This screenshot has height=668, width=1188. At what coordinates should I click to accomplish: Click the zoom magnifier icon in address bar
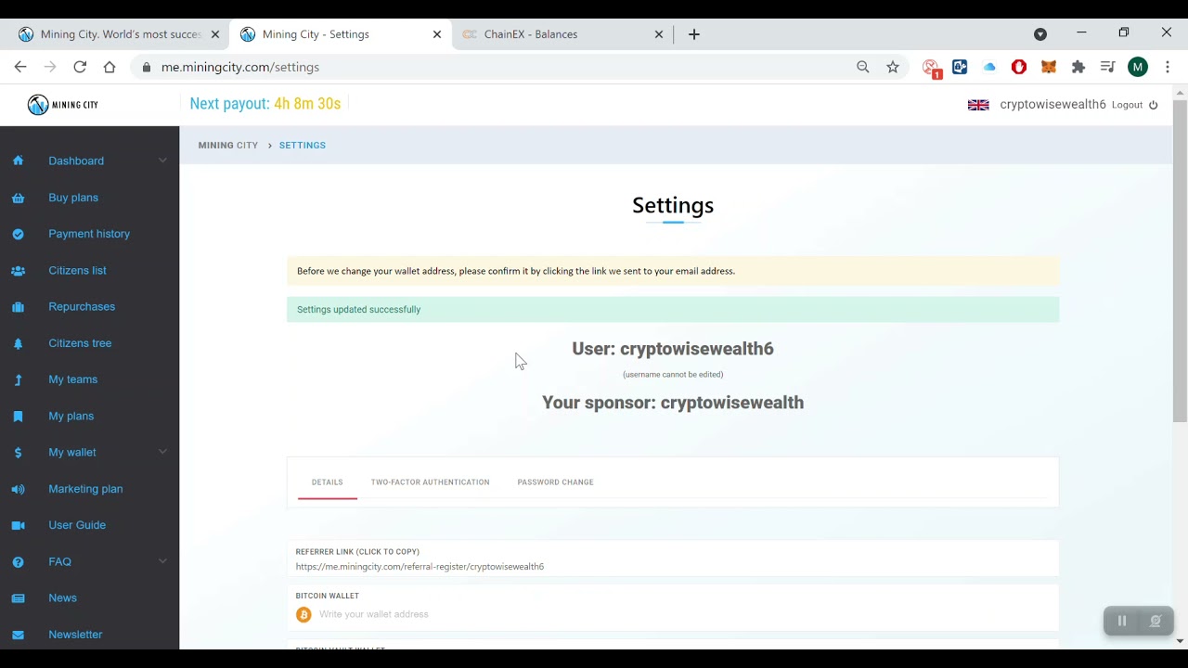point(863,67)
